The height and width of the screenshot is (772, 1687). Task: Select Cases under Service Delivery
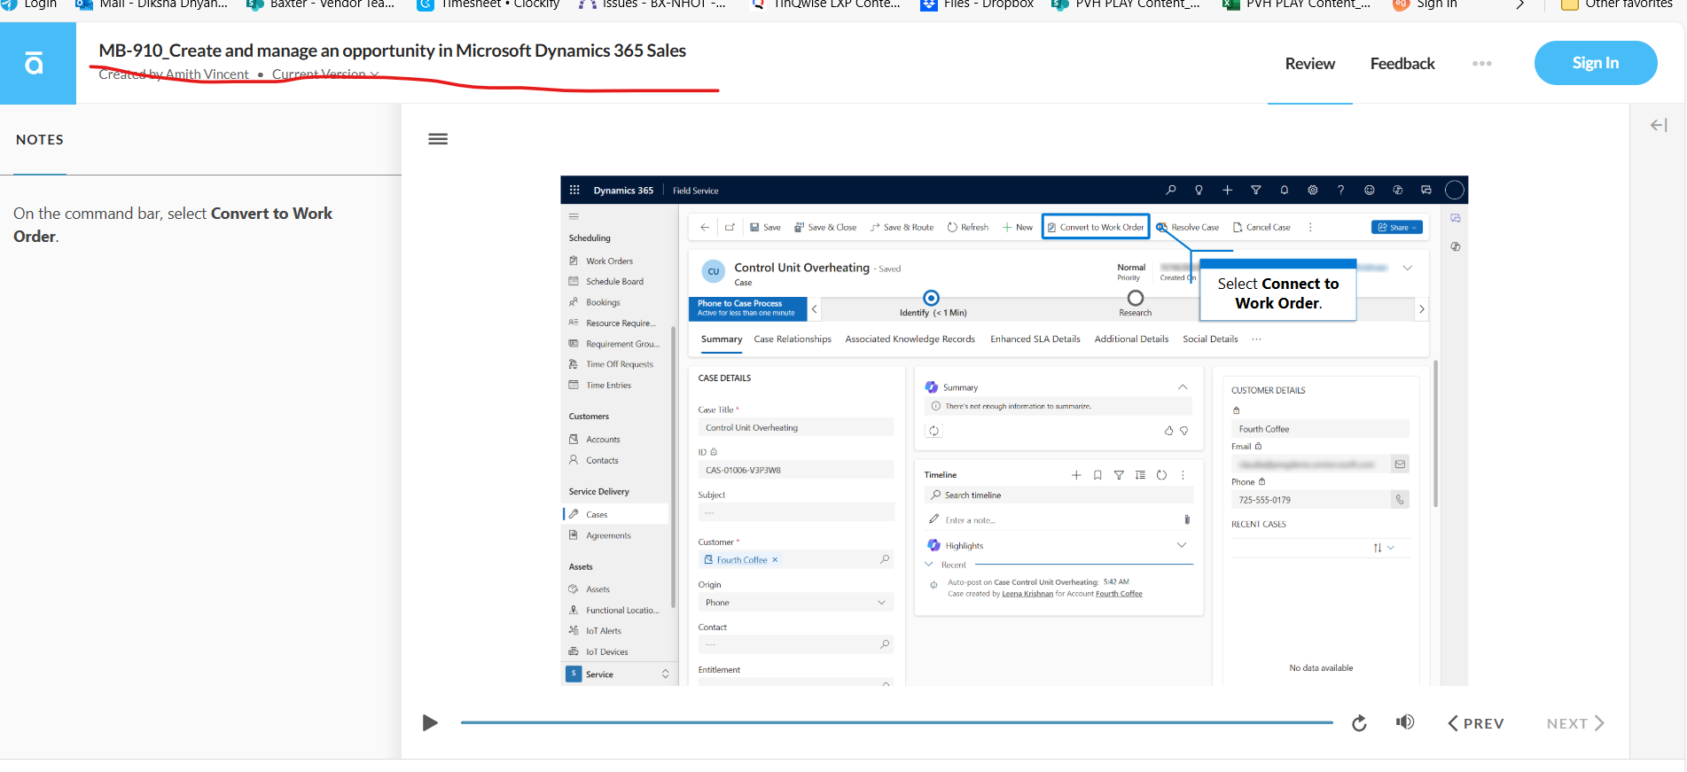point(597,515)
